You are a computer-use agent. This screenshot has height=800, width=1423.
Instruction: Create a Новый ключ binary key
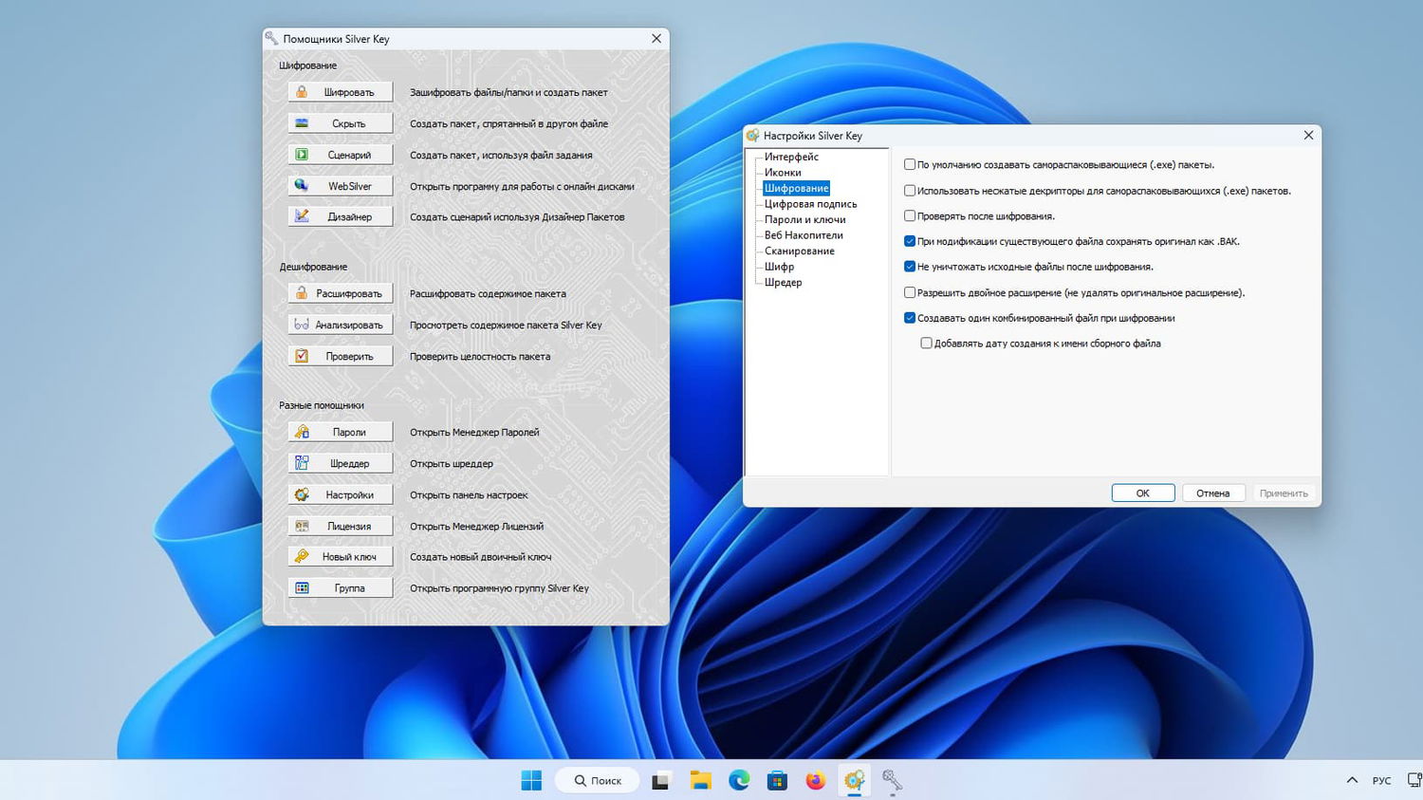(x=341, y=557)
